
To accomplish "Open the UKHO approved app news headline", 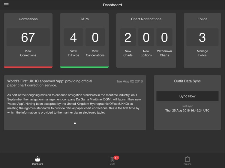I will coord(50,83).
